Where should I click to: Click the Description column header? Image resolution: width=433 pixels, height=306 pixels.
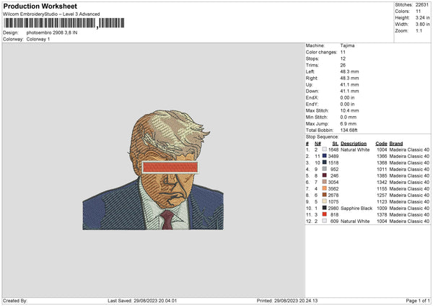(354, 144)
